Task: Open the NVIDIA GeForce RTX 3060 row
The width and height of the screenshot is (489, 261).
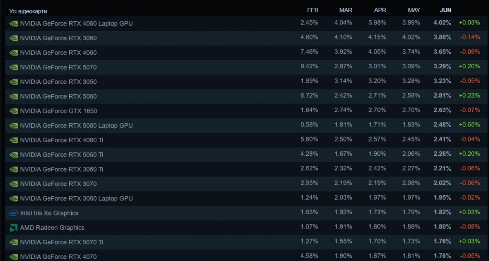Action: (x=244, y=38)
